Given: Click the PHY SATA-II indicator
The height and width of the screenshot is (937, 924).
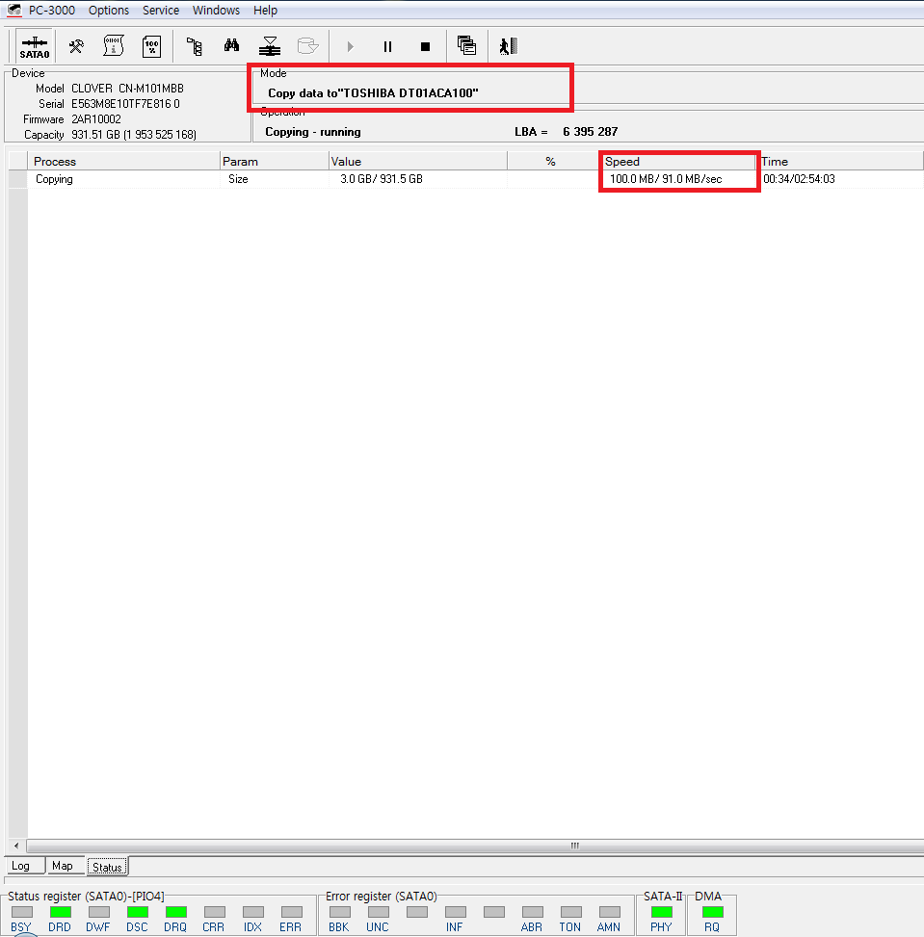Looking at the screenshot, I should (x=662, y=912).
